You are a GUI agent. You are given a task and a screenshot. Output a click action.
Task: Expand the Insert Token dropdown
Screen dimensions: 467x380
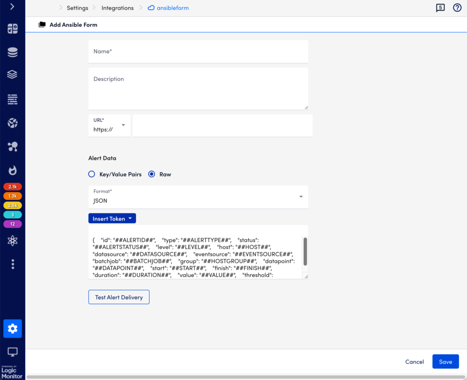(112, 219)
